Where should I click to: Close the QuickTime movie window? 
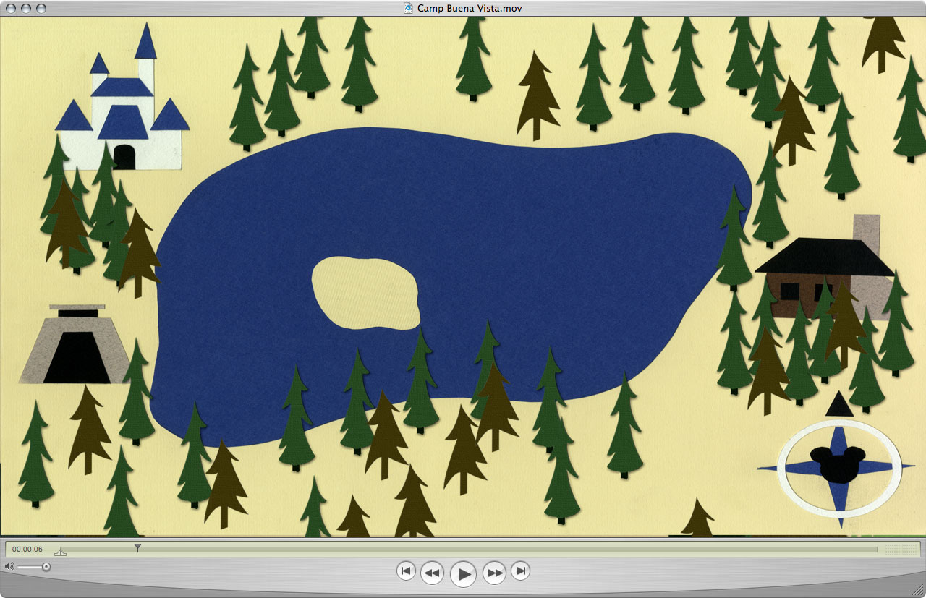tap(10, 9)
